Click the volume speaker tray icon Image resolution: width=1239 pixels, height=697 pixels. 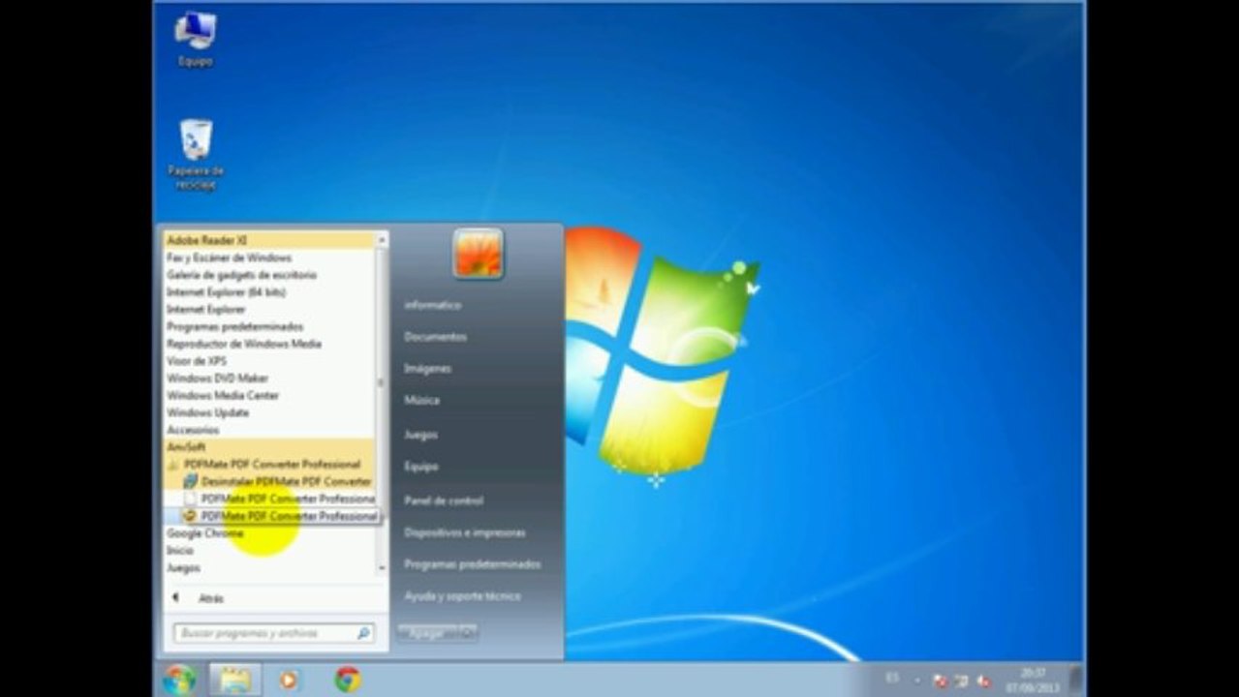coord(984,681)
